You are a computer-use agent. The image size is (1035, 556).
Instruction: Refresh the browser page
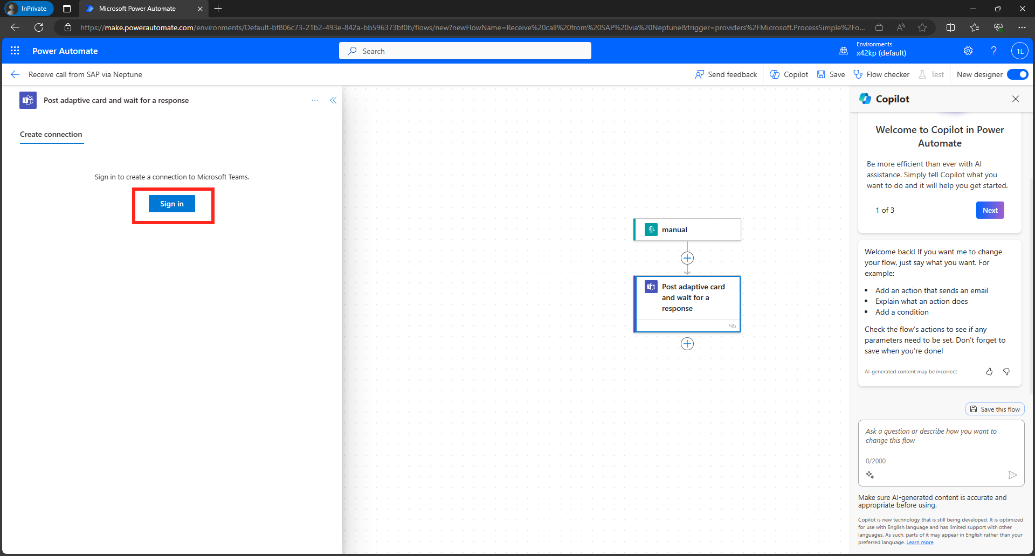pyautogui.click(x=39, y=27)
